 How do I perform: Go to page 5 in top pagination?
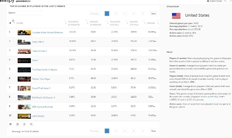[143, 13]
